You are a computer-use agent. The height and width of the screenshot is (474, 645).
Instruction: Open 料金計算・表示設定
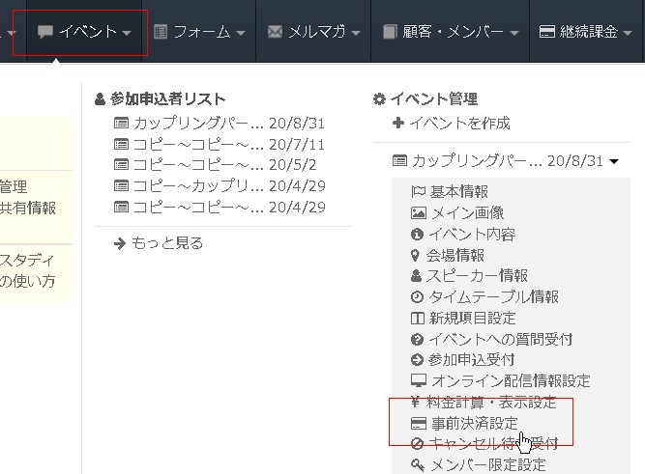pyautogui.click(x=490, y=403)
